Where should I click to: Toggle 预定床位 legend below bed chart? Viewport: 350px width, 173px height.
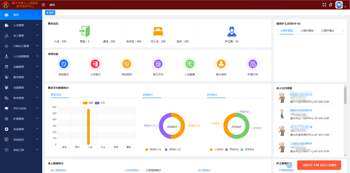(232, 149)
